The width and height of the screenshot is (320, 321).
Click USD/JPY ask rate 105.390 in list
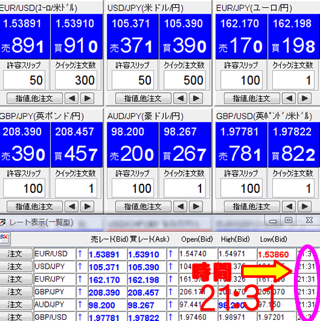click(144, 267)
